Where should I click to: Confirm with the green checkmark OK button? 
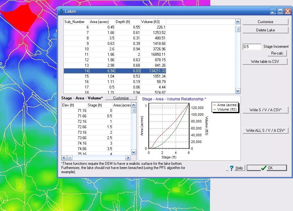pyautogui.click(x=266, y=168)
